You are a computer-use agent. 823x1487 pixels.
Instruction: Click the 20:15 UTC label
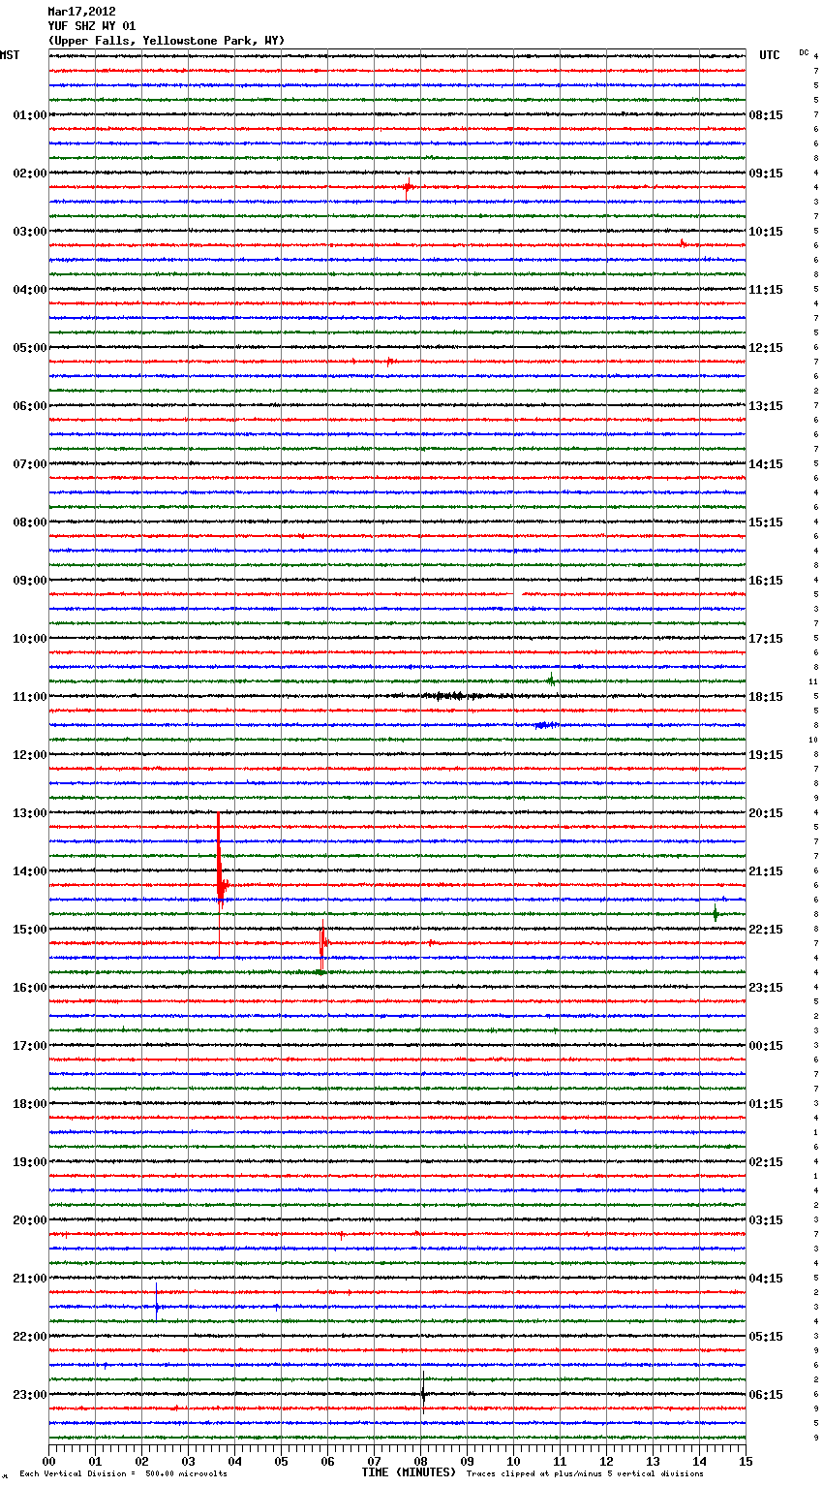(766, 813)
